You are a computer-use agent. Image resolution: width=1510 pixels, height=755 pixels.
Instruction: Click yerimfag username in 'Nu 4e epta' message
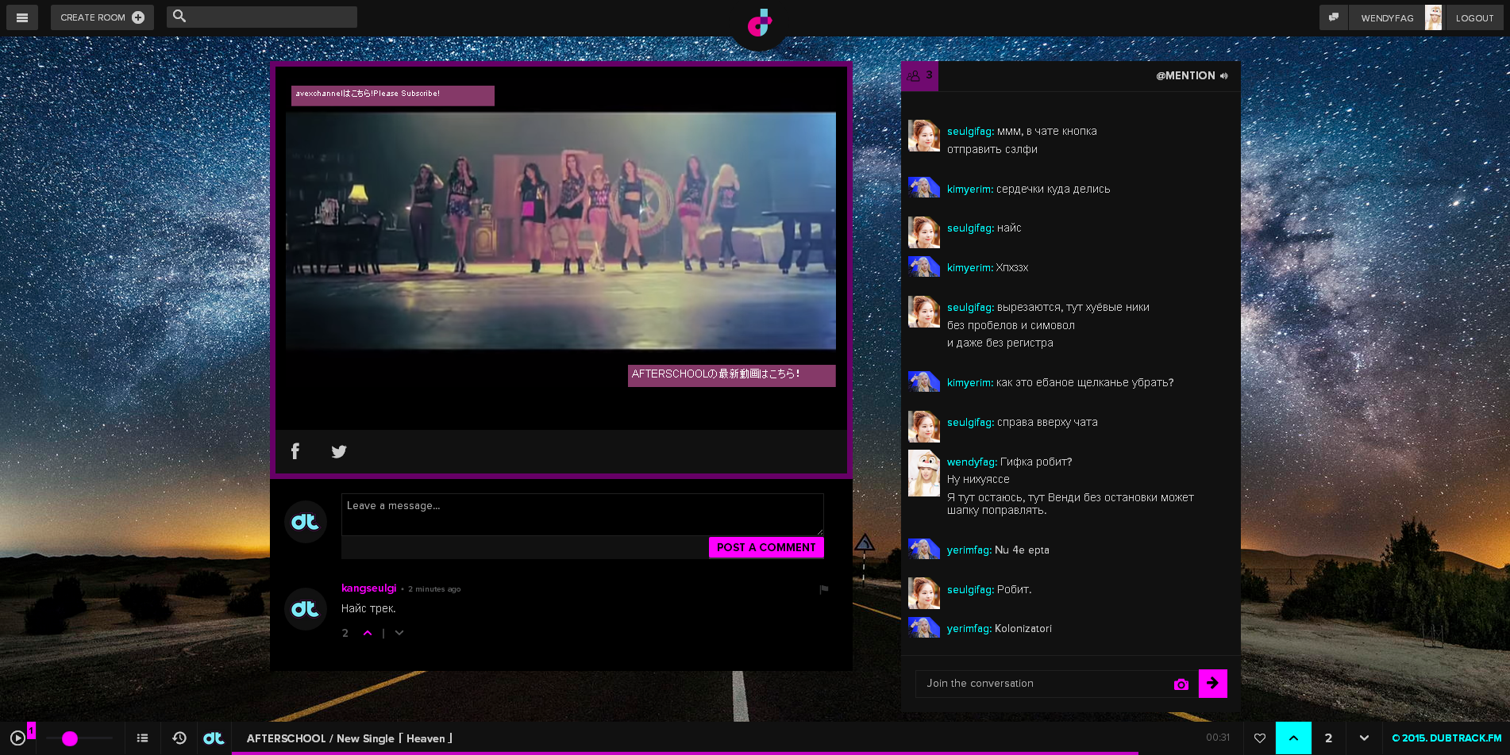click(969, 550)
